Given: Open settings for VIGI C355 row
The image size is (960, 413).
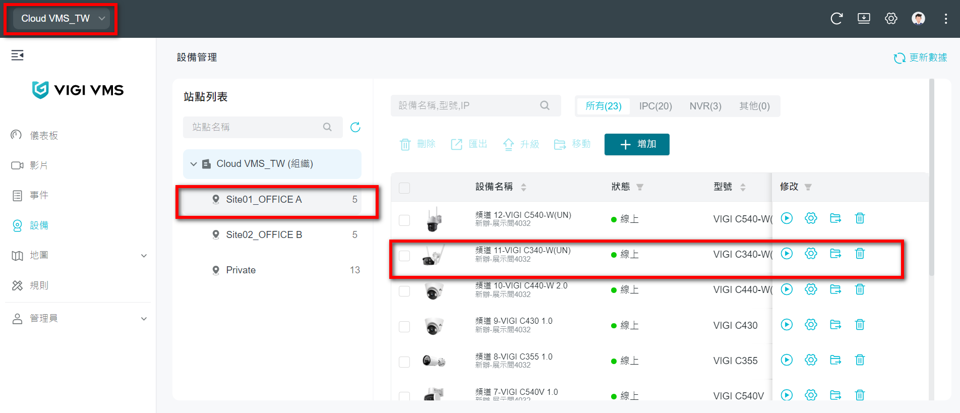Looking at the screenshot, I should [811, 360].
